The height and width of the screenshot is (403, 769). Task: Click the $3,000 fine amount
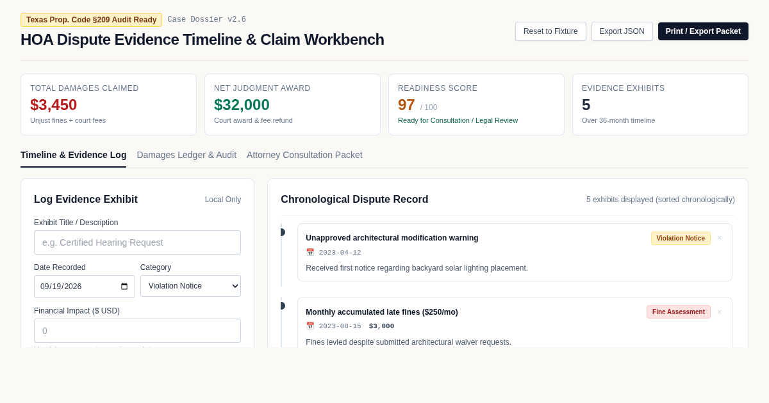381,326
